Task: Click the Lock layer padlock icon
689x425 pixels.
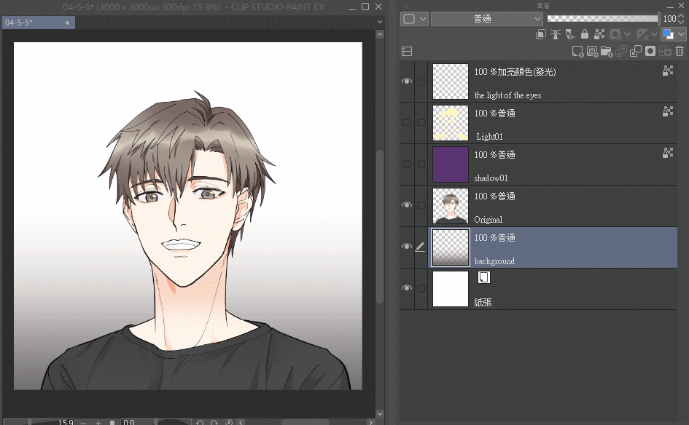Action: point(585,34)
